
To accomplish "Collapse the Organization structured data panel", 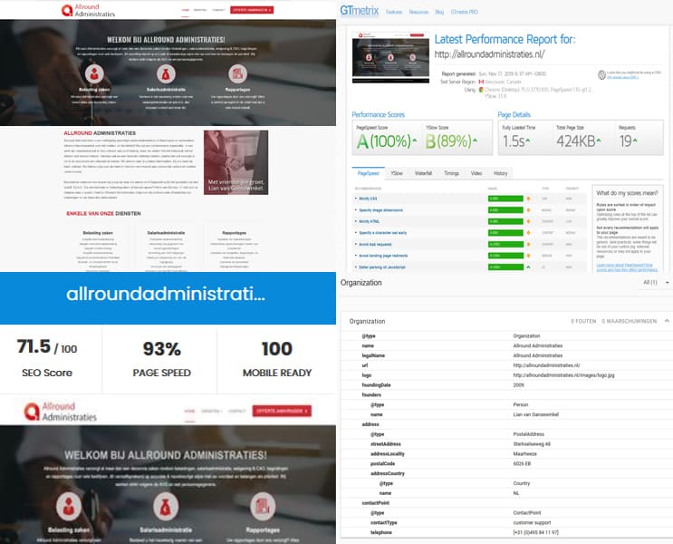I will pos(667,321).
